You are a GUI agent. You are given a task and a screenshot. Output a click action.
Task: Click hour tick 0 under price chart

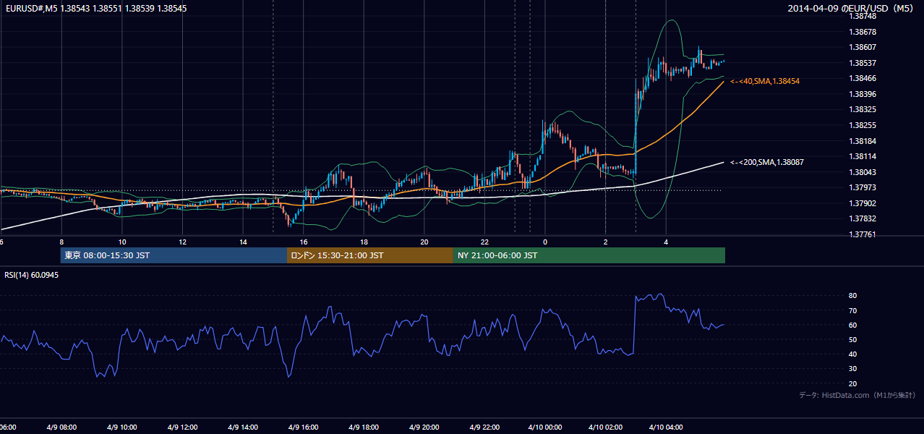(x=545, y=242)
